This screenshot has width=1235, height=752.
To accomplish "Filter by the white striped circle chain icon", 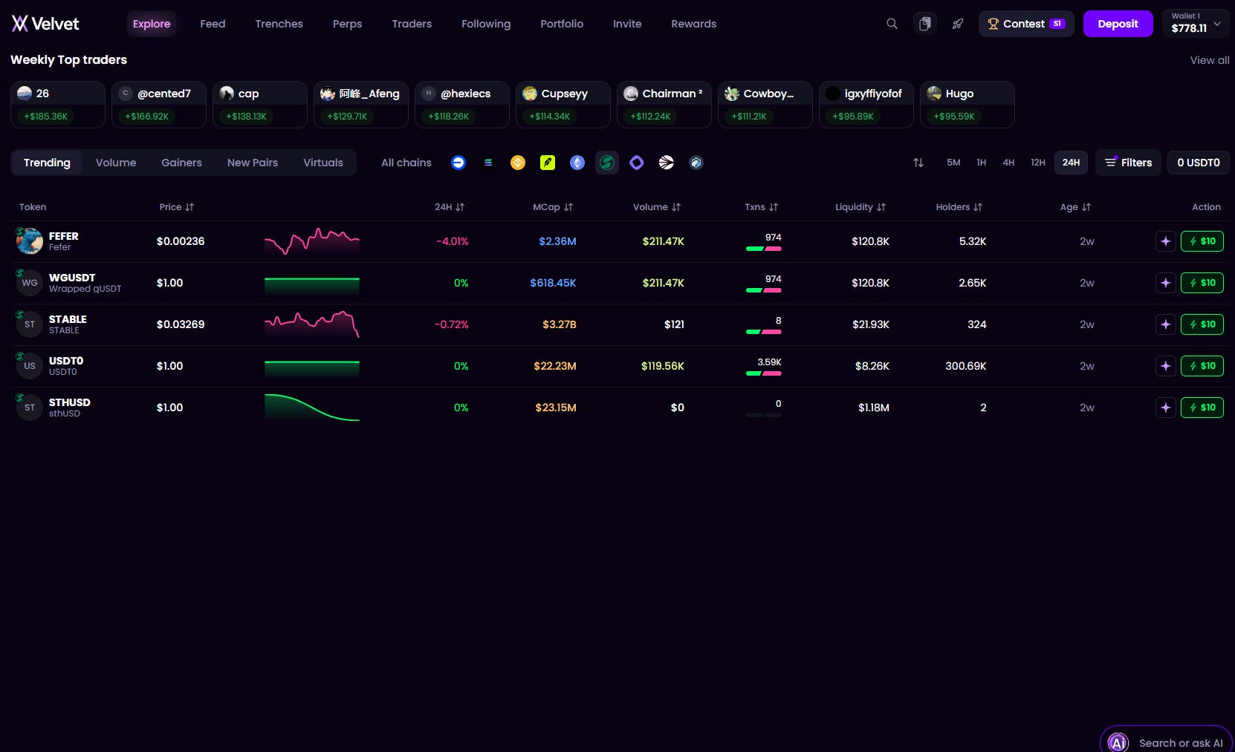I will coord(667,163).
